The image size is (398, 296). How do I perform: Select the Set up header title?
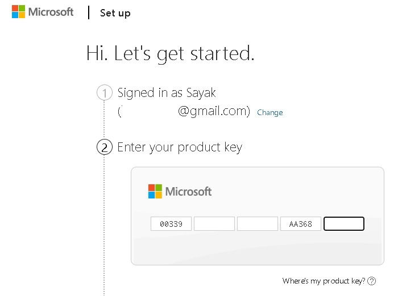115,13
